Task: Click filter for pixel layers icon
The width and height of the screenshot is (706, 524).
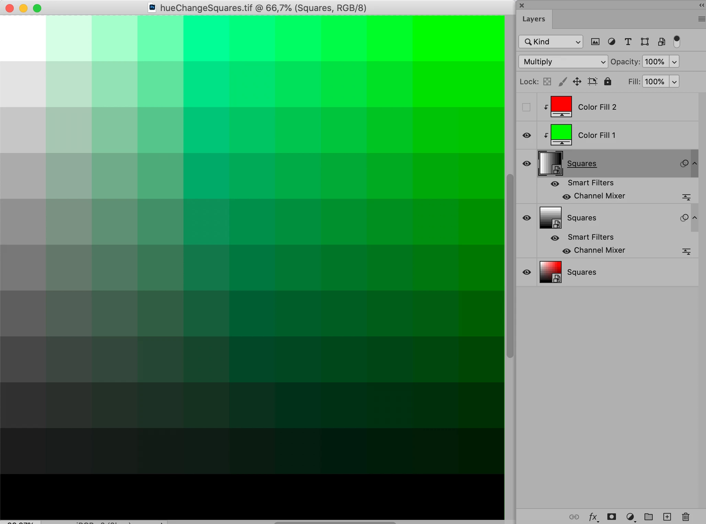Action: [x=595, y=42]
